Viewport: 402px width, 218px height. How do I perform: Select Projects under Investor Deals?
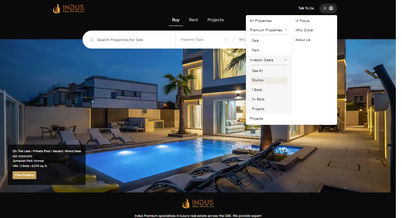click(258, 109)
